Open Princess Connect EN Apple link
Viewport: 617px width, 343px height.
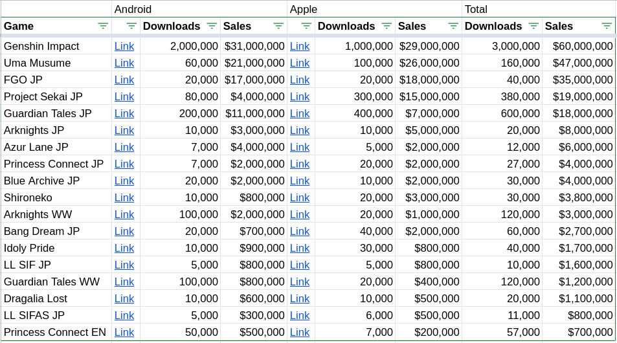coord(300,333)
